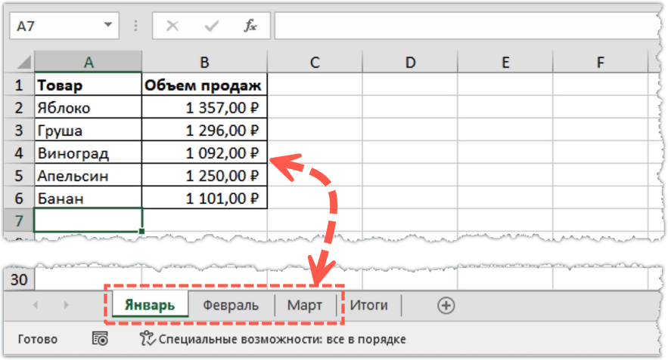The image size is (668, 360).
Task: Select row 5 header
Action: point(19,176)
